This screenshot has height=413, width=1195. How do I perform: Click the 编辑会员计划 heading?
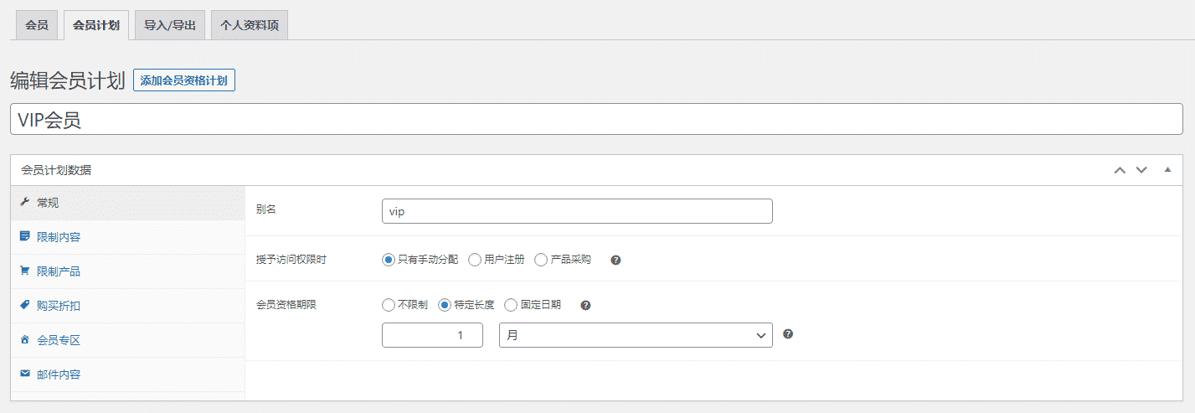[67, 80]
